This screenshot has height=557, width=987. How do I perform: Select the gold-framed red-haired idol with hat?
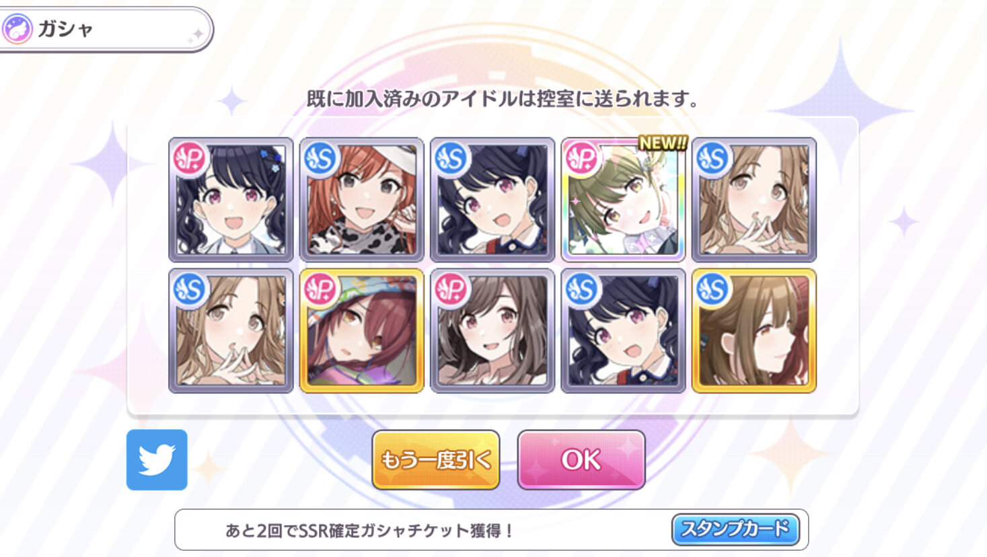(x=361, y=330)
